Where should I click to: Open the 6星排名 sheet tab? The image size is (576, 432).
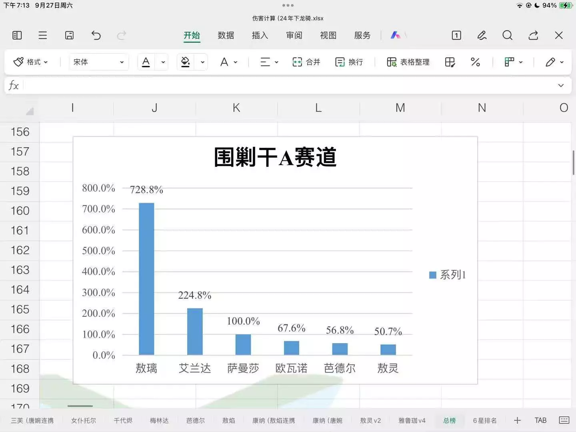point(485,420)
